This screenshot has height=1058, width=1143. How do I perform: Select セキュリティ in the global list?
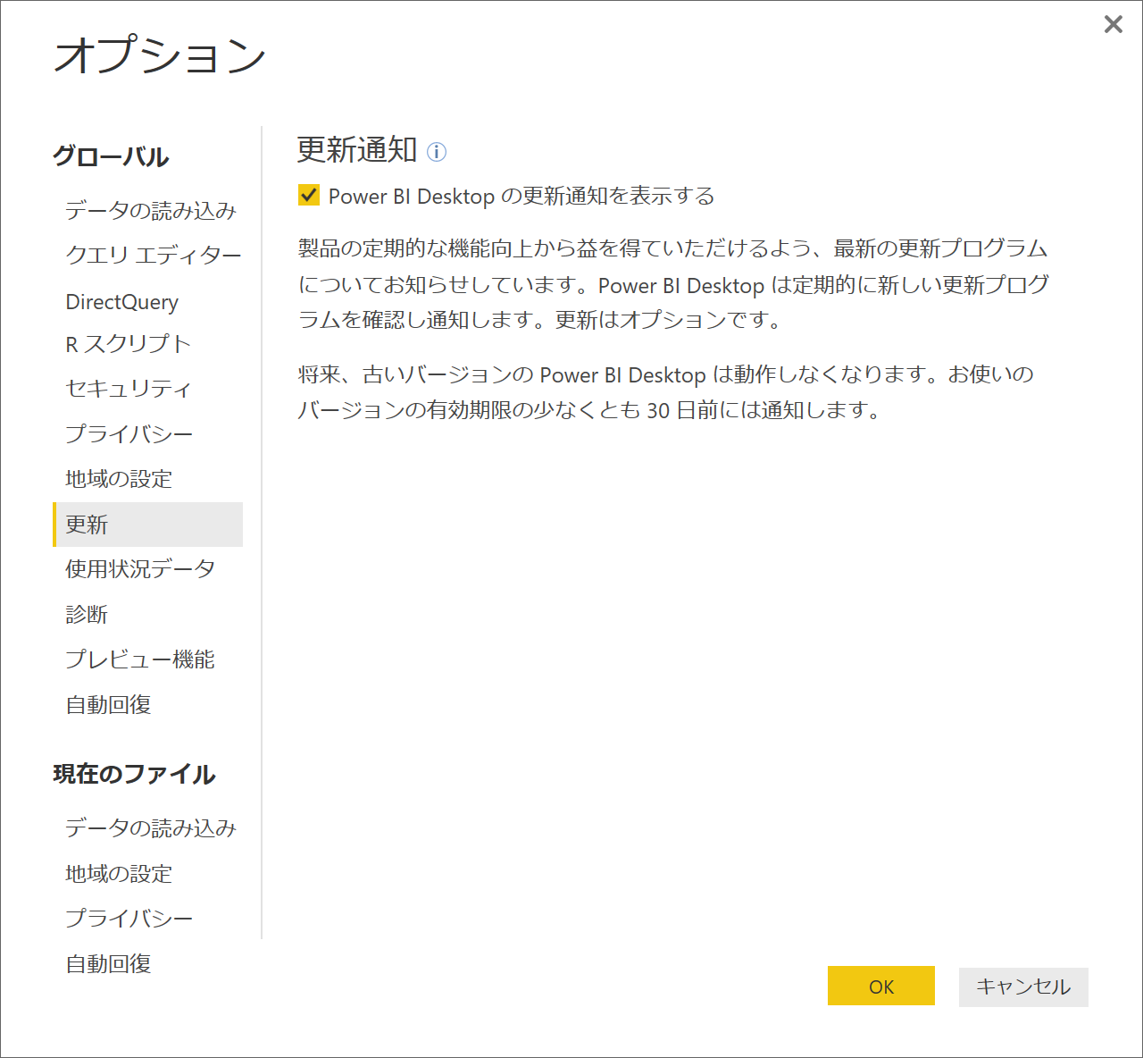point(128,388)
